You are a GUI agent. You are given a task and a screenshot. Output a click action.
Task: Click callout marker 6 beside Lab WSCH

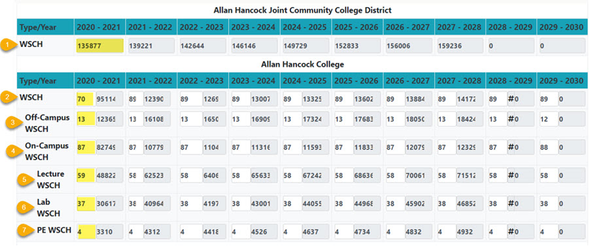[24, 207]
